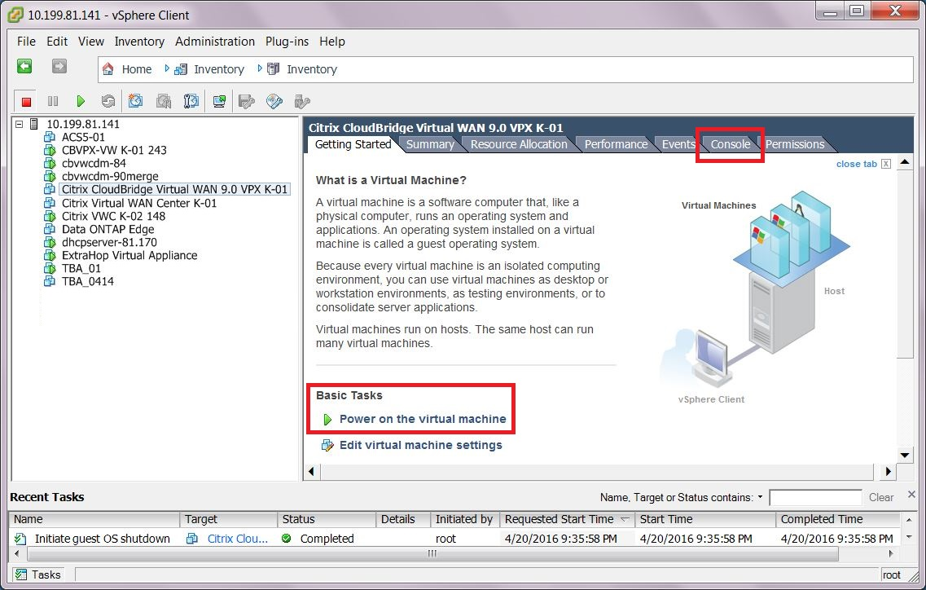Screen dimensions: 926x590
Task: Click the red Power Off toolbar button
Action: [x=26, y=102]
